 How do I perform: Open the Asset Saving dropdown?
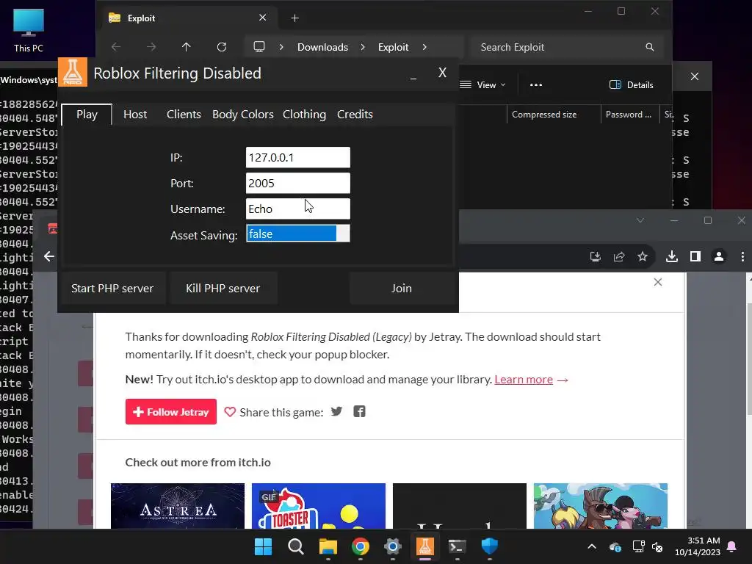tap(298, 234)
